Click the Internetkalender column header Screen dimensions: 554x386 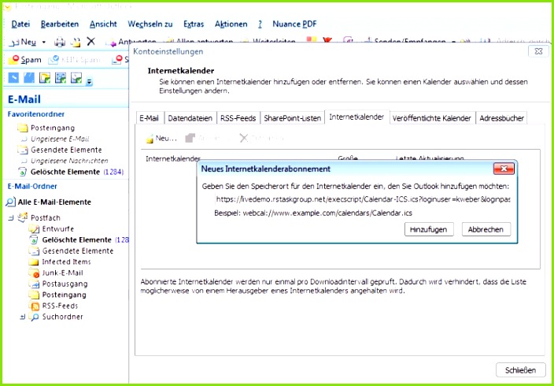tap(173, 158)
